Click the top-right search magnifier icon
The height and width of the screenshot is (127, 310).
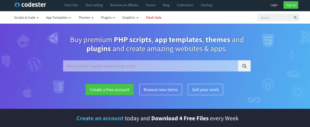tap(295, 17)
